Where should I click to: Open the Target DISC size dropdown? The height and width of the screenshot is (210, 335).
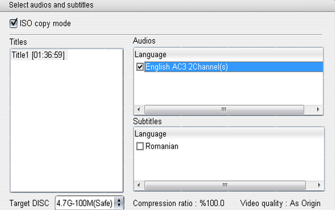pyautogui.click(x=90, y=203)
